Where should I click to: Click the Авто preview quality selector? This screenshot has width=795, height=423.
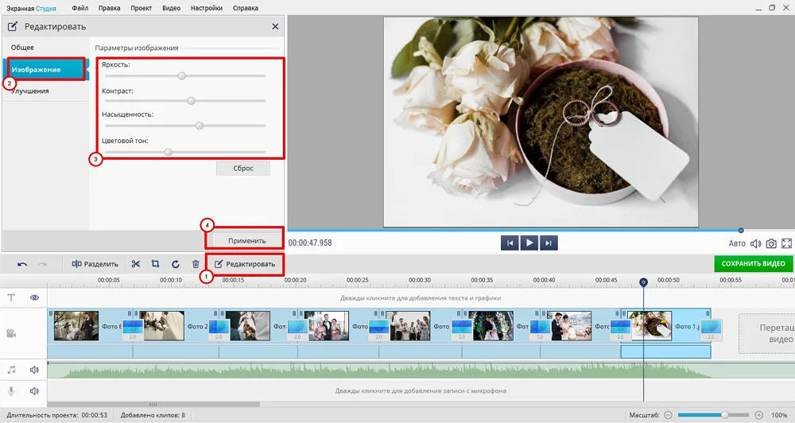click(737, 243)
